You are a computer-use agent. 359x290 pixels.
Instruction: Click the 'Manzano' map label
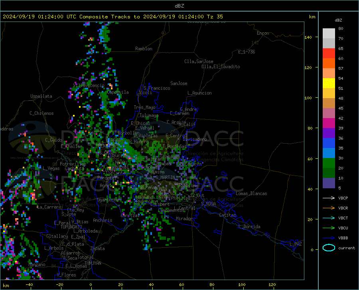37,264
